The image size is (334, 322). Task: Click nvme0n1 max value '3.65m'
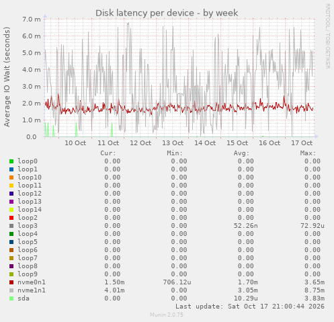coord(315,282)
